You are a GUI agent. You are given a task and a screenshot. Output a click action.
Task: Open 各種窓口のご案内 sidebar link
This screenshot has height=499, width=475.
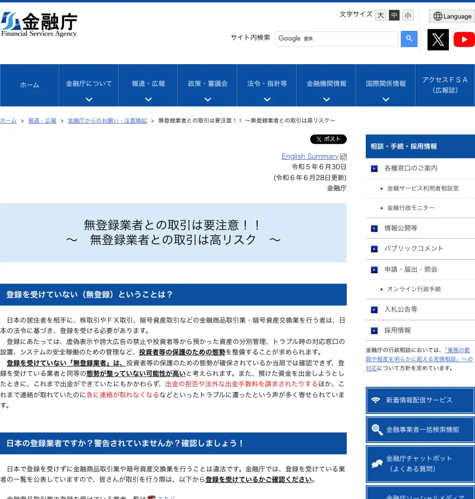[411, 168]
